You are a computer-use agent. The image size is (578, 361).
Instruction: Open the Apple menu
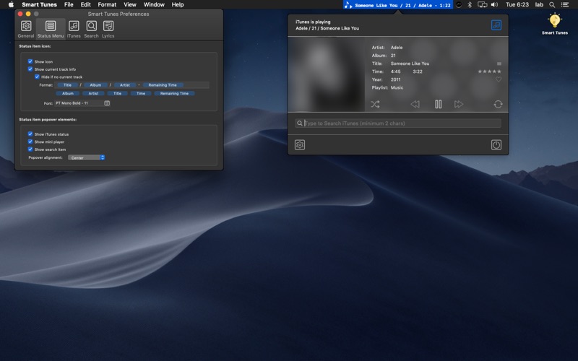[x=11, y=5]
